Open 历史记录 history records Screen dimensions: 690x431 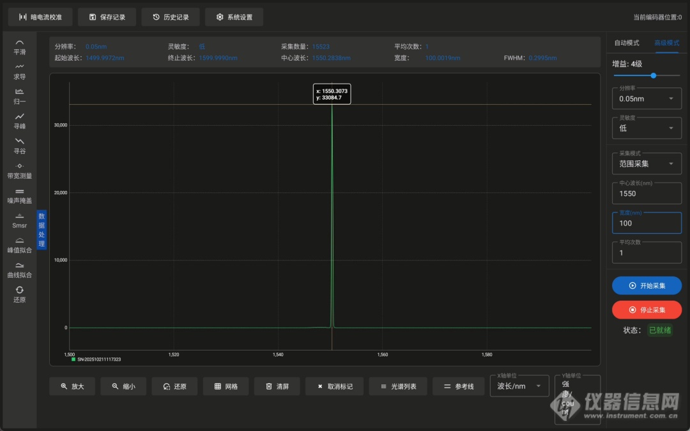(171, 17)
